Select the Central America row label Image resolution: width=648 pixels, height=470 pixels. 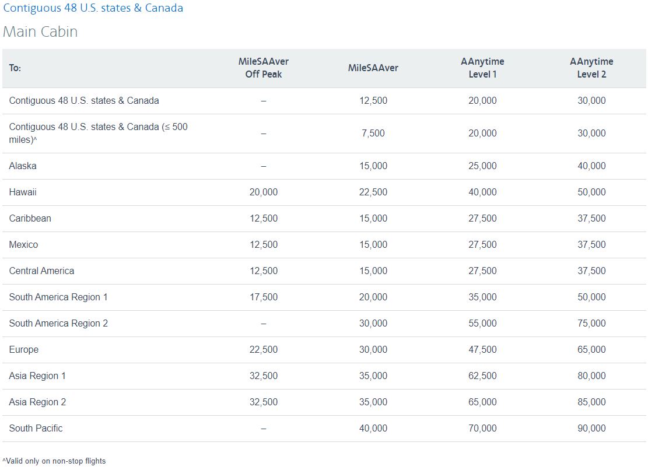(x=42, y=271)
